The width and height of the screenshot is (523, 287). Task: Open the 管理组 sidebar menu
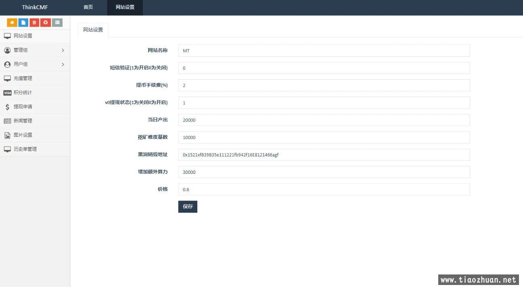pyautogui.click(x=35, y=50)
